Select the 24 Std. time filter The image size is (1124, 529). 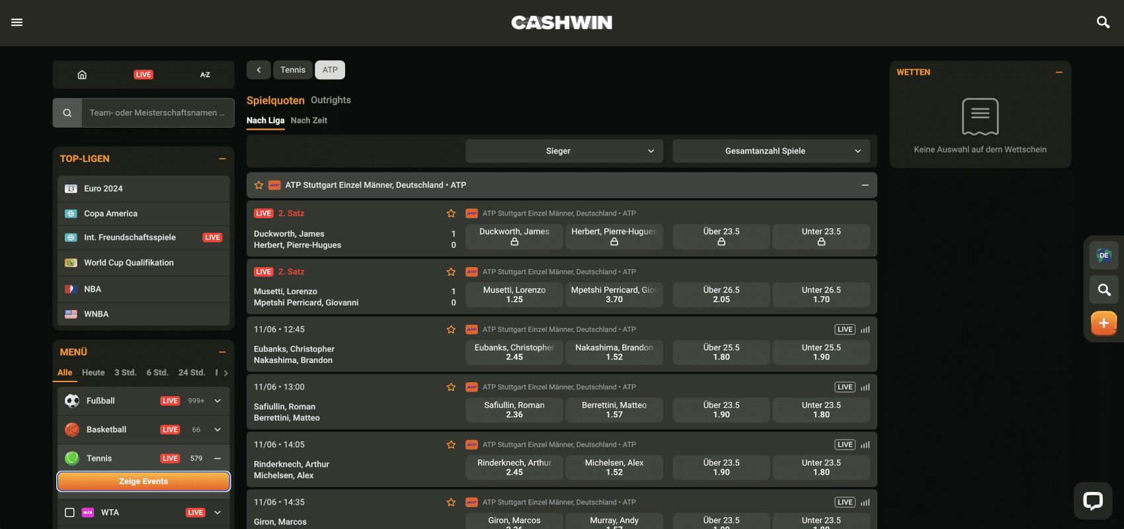click(192, 373)
